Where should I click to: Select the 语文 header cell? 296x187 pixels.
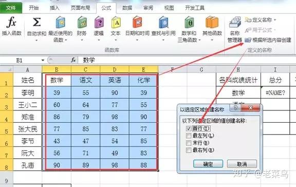(x=85, y=80)
